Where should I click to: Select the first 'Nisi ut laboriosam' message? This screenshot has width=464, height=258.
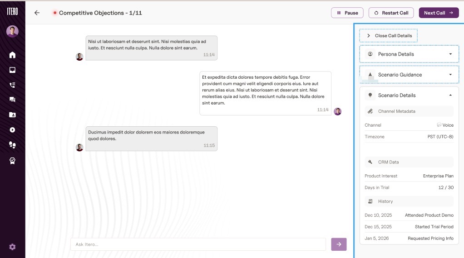(152, 48)
